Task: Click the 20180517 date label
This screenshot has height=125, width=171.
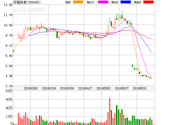Action: (x=122, y=88)
